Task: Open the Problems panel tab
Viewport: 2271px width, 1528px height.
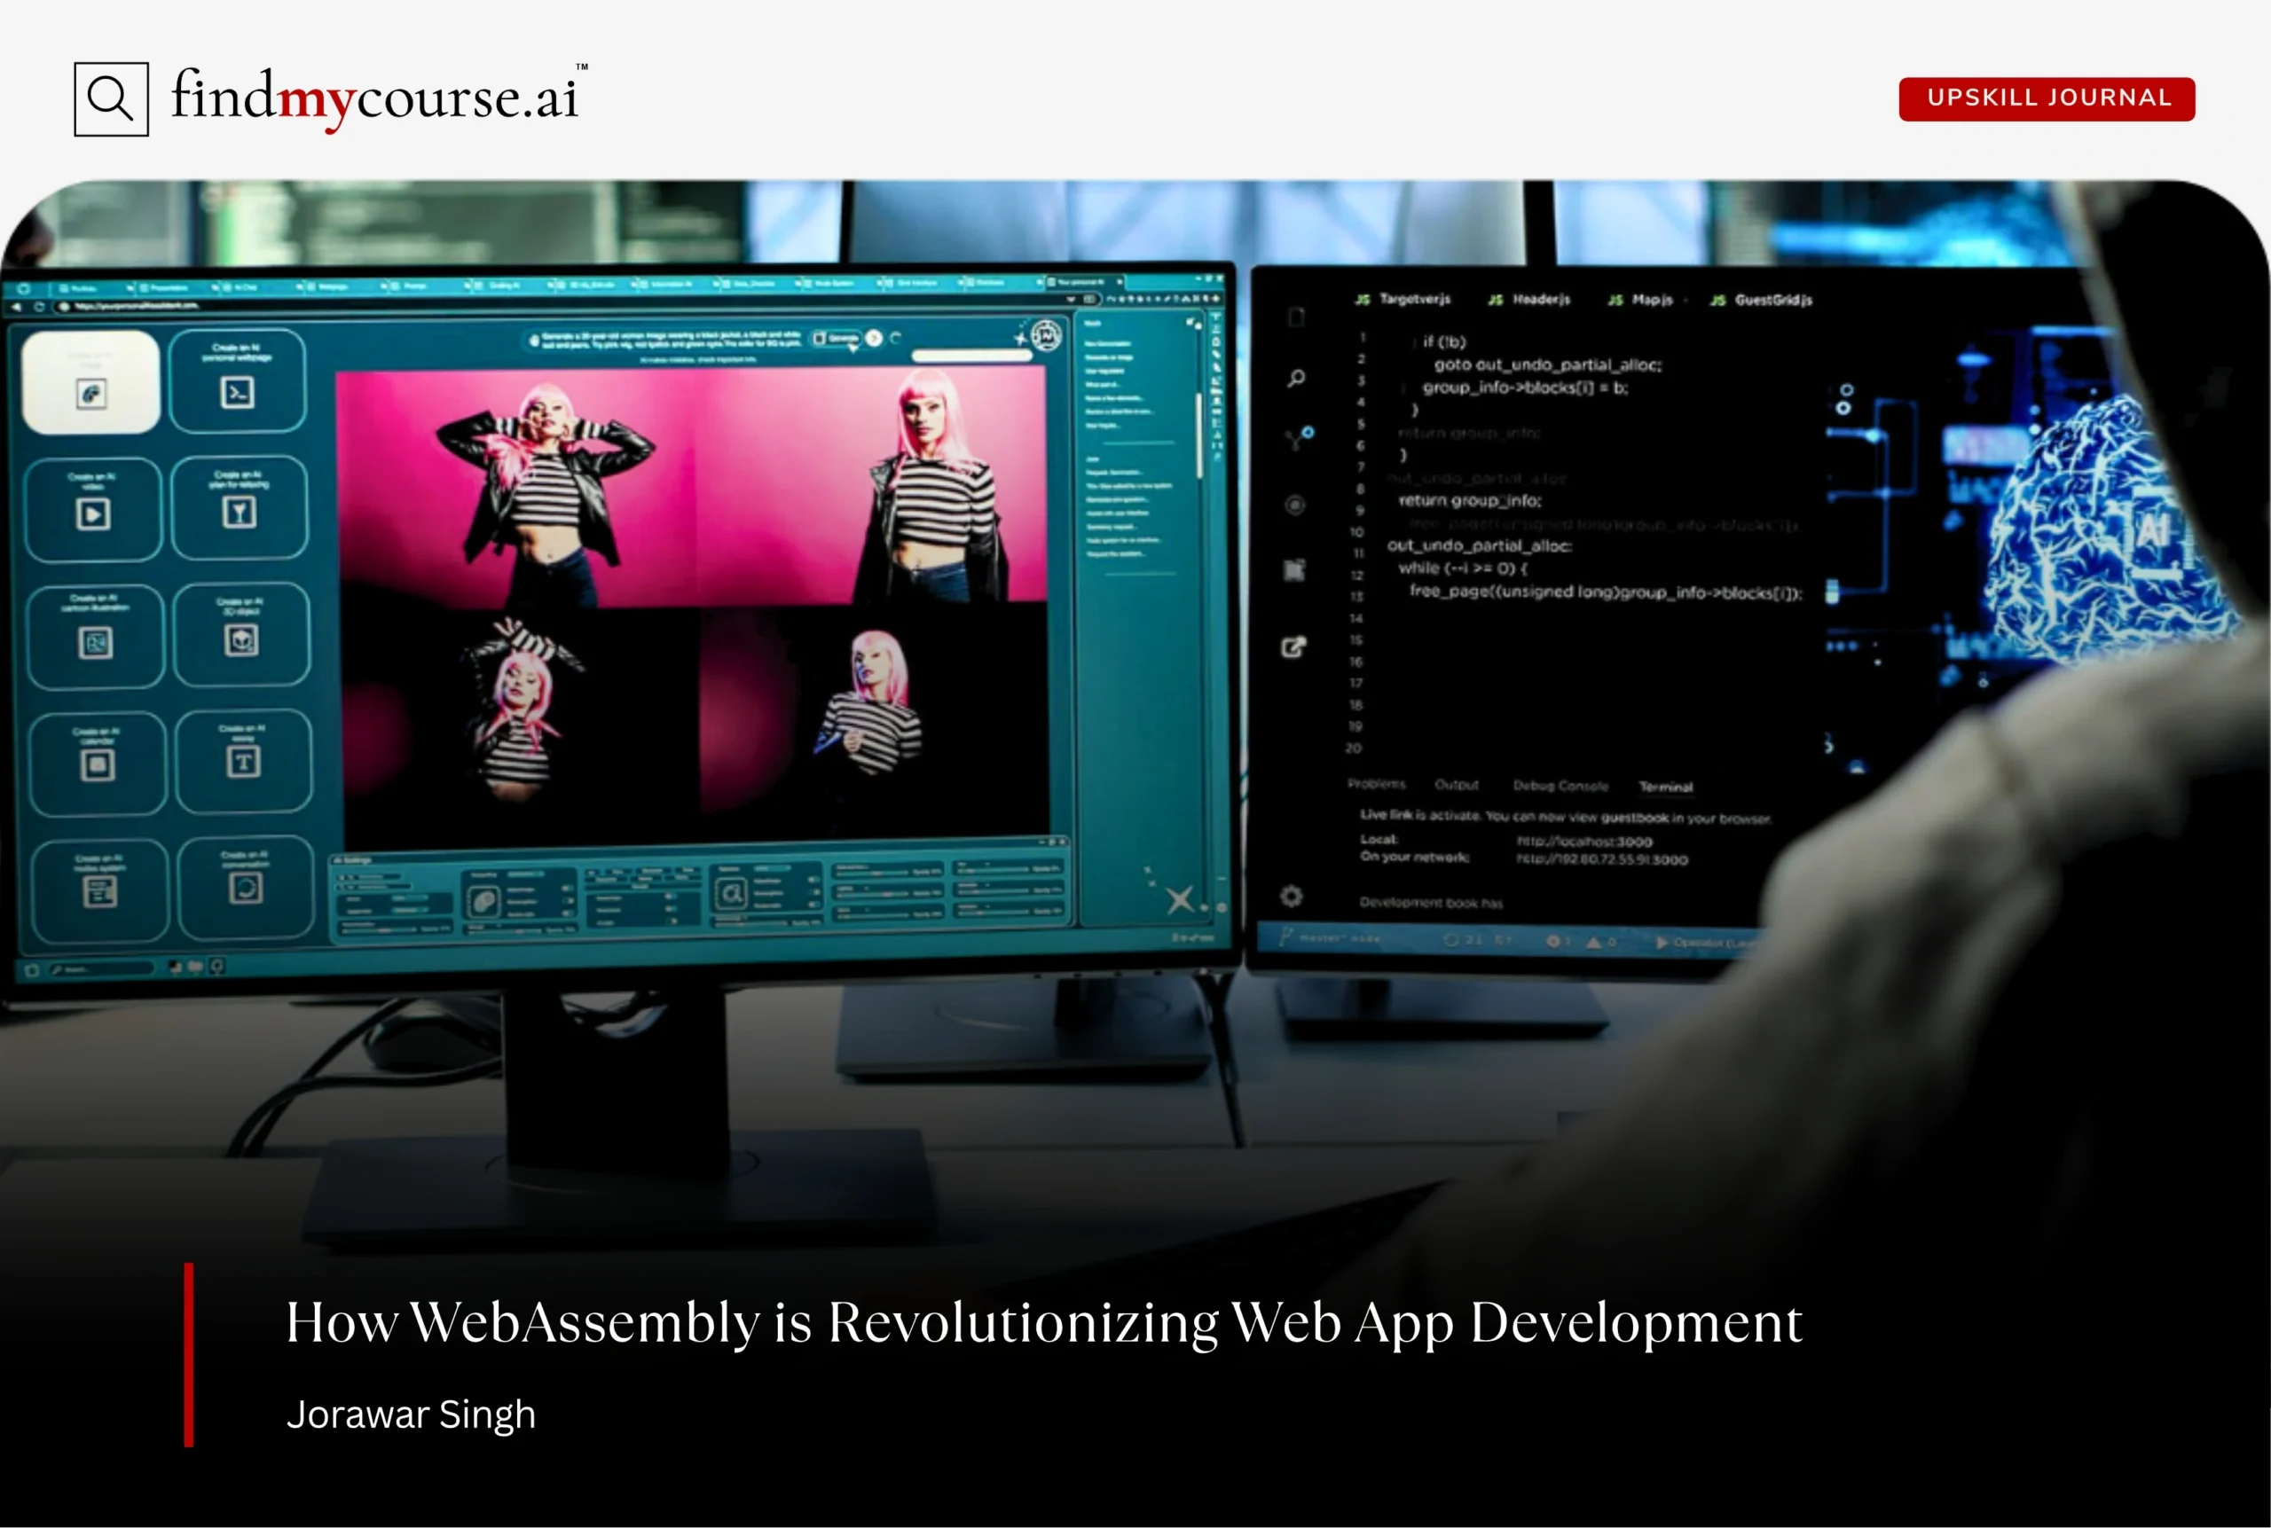Action: click(1377, 785)
